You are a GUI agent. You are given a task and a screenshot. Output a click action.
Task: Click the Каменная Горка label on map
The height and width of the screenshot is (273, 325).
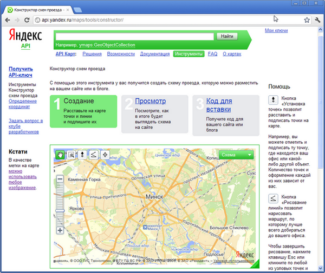coord(84,179)
